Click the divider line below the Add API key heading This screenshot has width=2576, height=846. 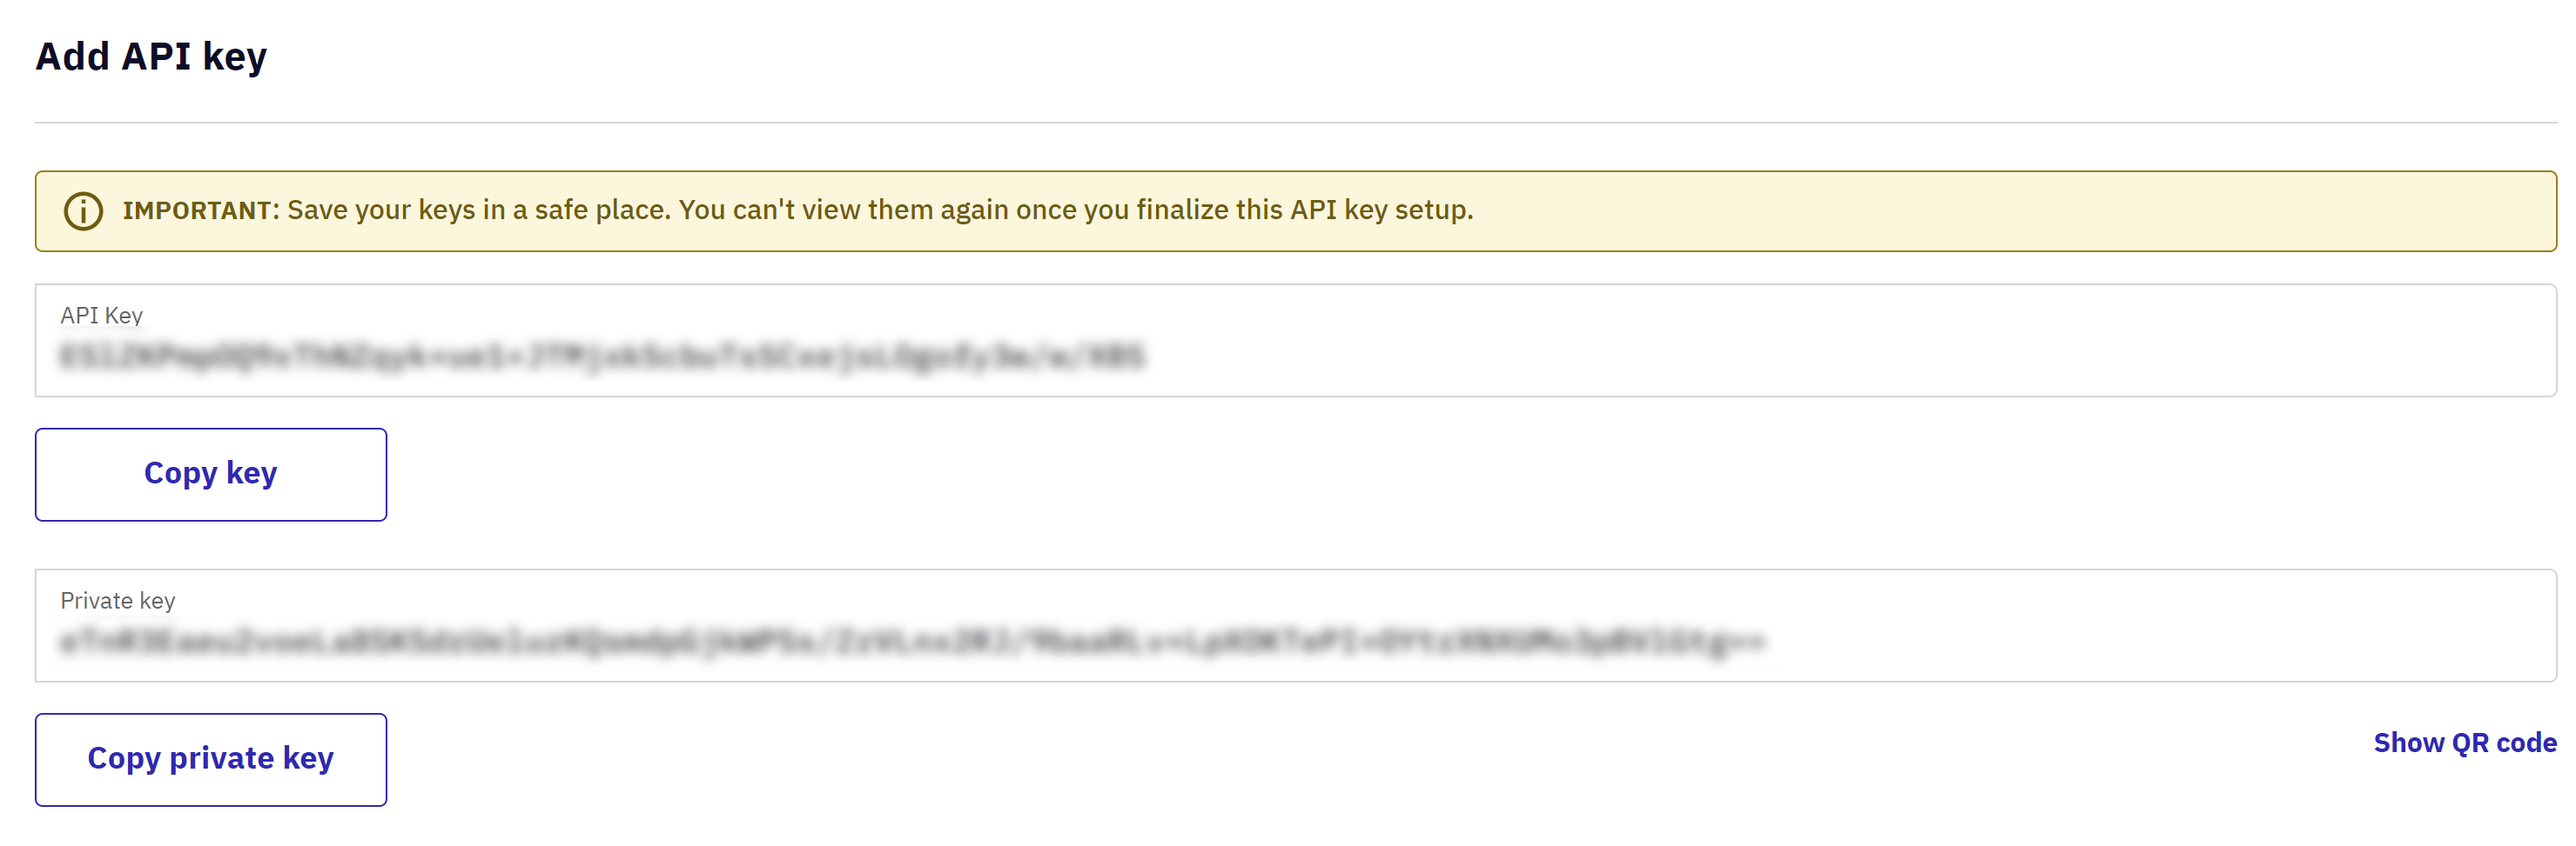(x=1295, y=123)
